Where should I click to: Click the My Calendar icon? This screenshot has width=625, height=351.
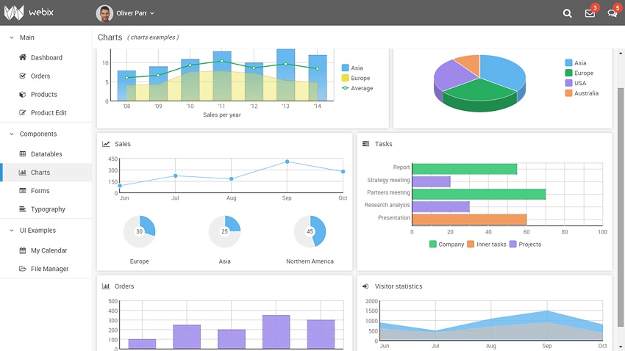pos(23,250)
